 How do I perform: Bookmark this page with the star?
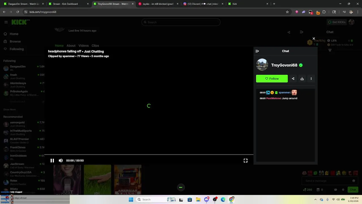287,12
